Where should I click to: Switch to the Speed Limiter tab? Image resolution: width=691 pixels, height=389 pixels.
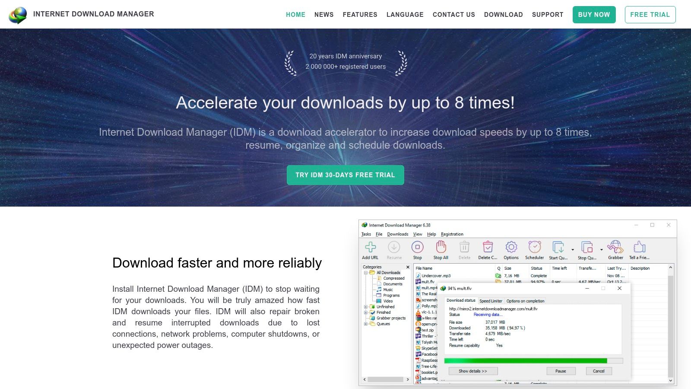(x=491, y=301)
